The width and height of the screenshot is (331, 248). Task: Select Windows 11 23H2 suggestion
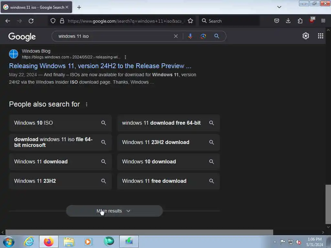click(x=60, y=181)
